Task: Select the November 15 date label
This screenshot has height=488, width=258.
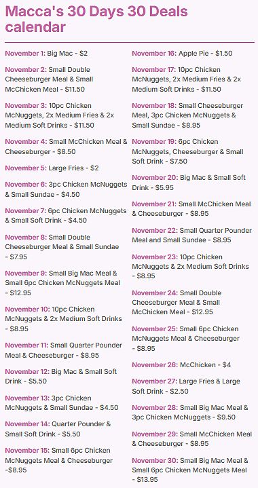Action: (x=27, y=450)
